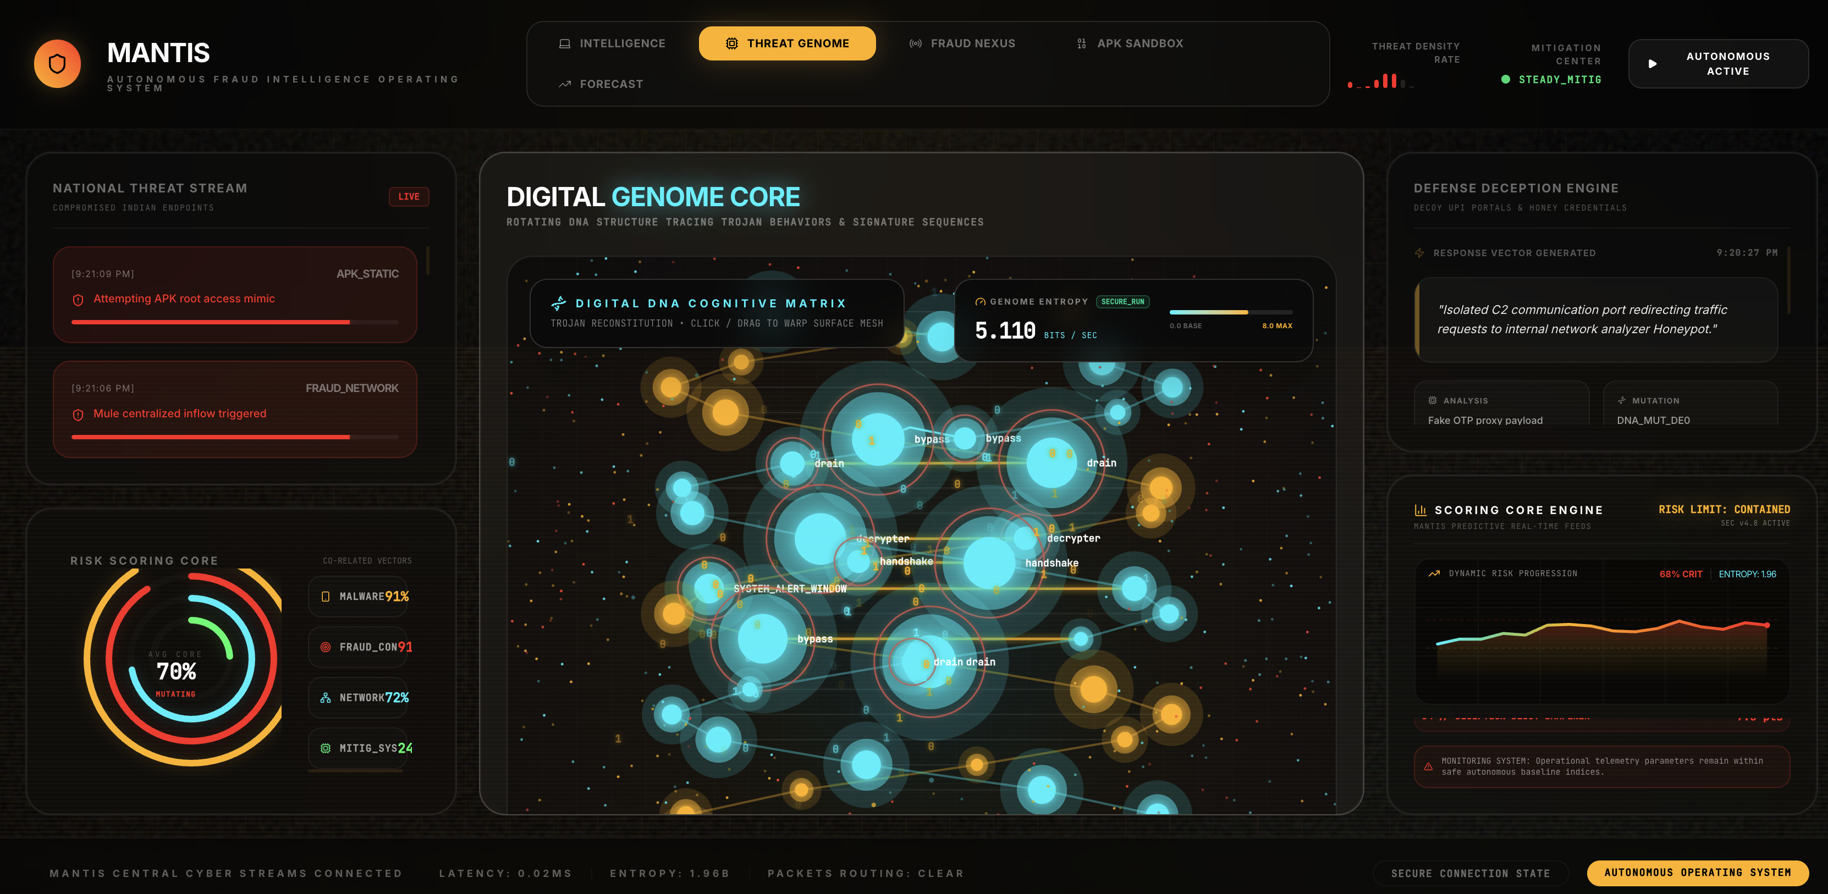
Task: Click the Mule inflow progress bar
Action: [x=235, y=437]
